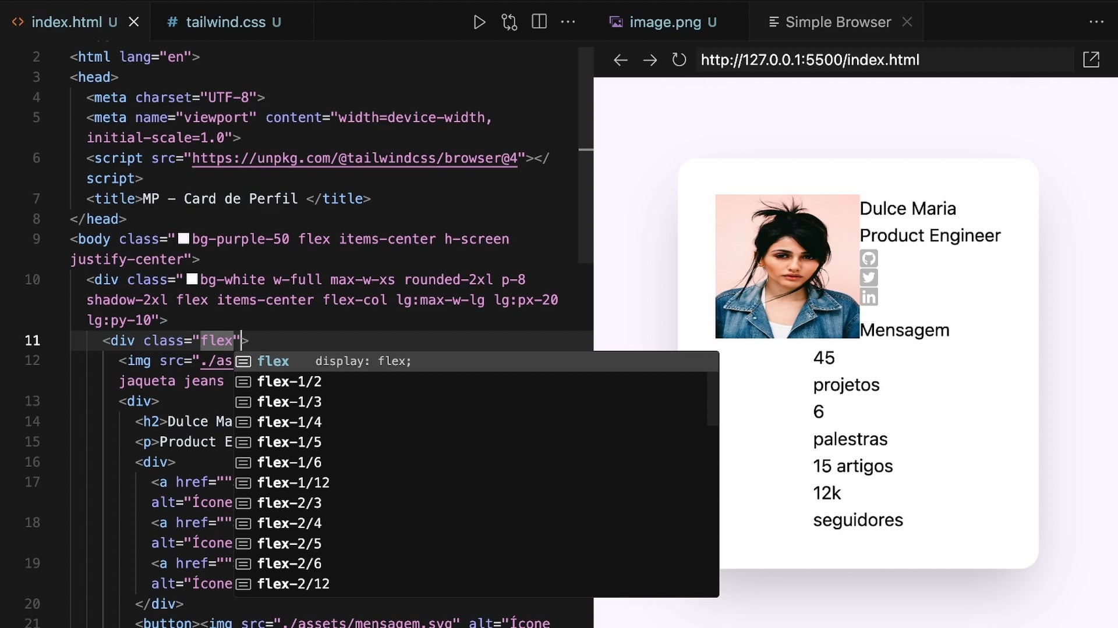Reload the Simple Browser page
1118x628 pixels.
679,60
